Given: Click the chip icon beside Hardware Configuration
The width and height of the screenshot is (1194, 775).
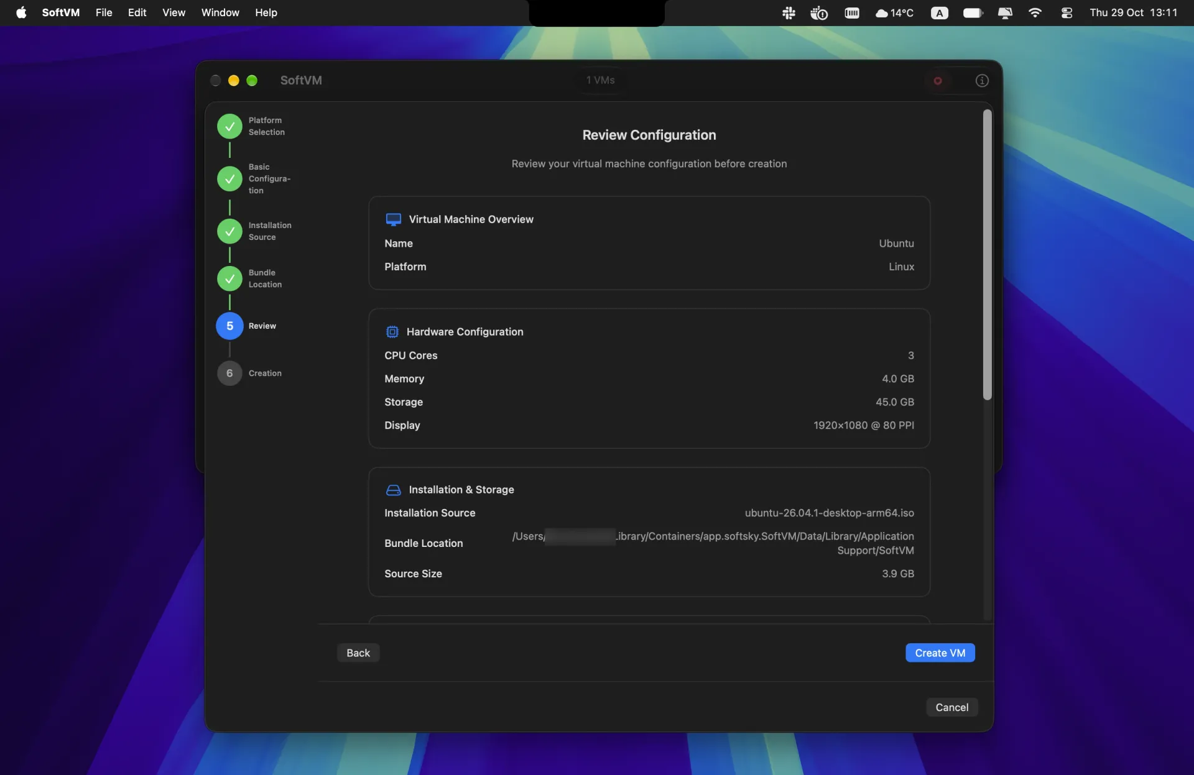Looking at the screenshot, I should click(x=392, y=332).
